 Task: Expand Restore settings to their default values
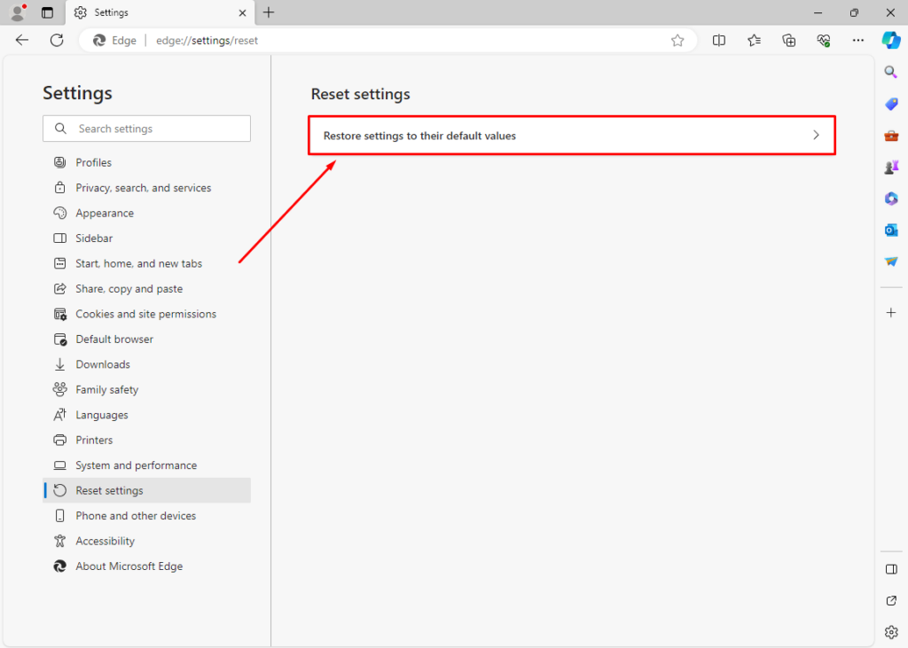pos(815,135)
